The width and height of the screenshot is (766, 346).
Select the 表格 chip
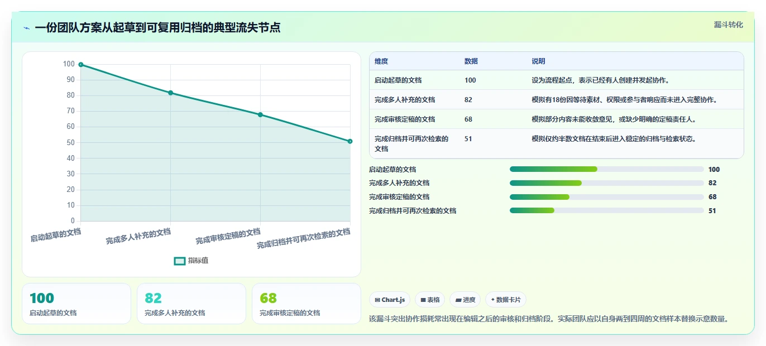tap(430, 300)
